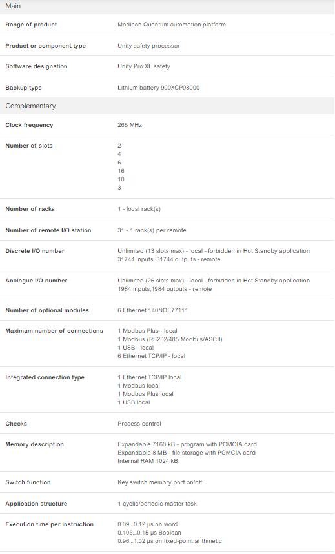Click the Number of racks row label
Screen dimensions: 335x554
tap(30, 209)
